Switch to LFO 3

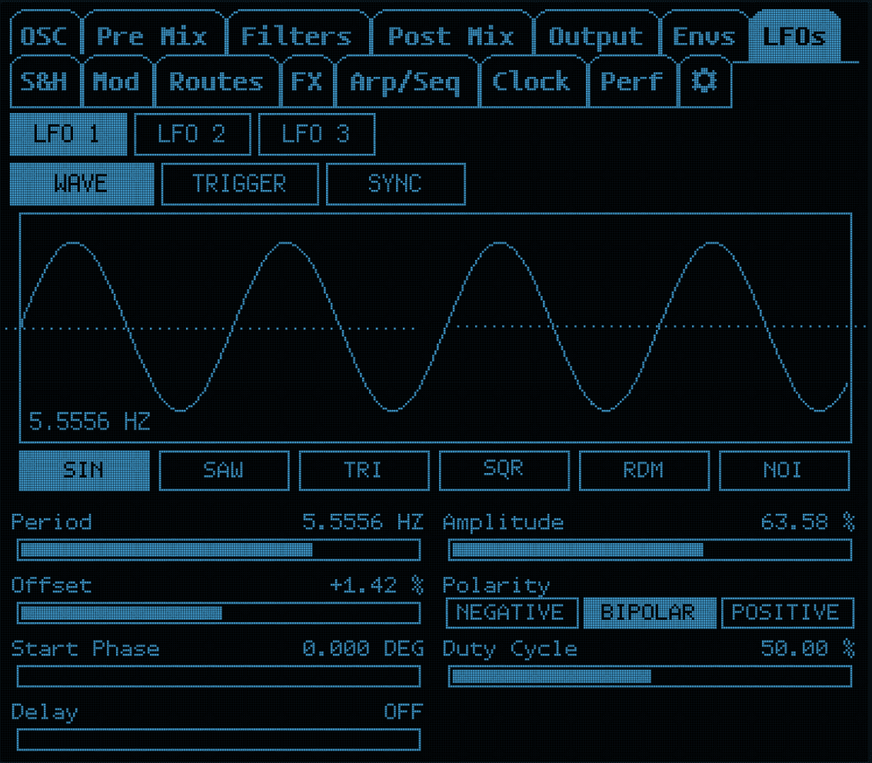(317, 134)
